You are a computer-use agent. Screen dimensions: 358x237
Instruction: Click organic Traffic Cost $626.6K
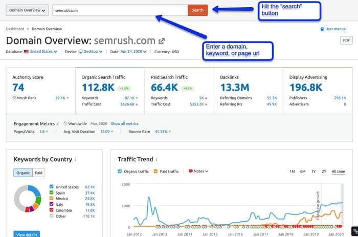point(127,104)
